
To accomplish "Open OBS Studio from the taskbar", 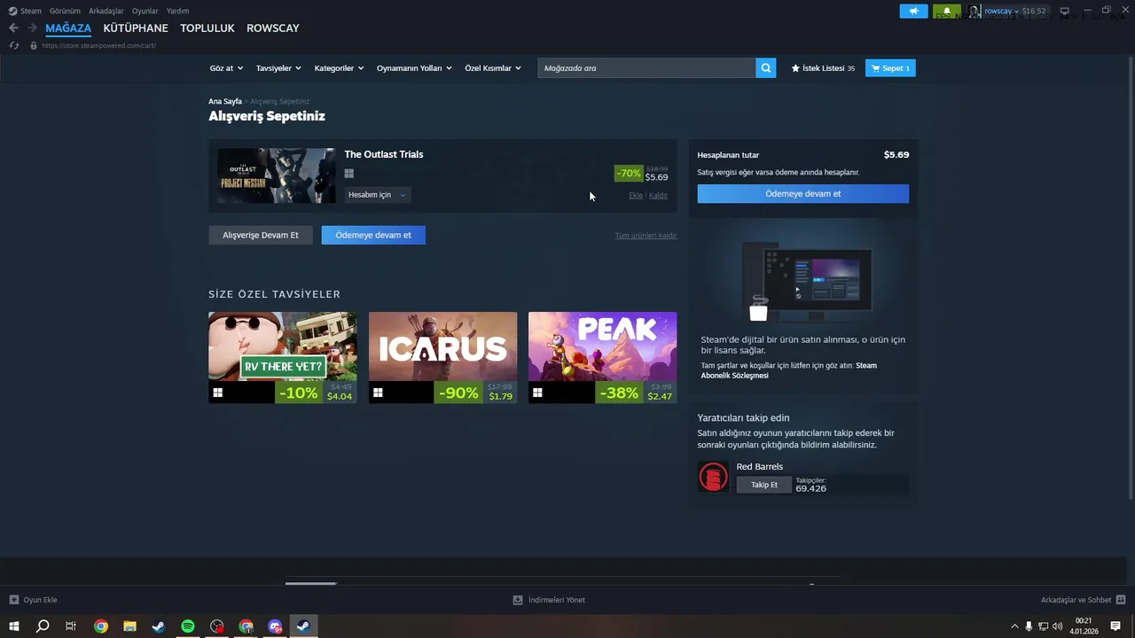I will pos(217,626).
